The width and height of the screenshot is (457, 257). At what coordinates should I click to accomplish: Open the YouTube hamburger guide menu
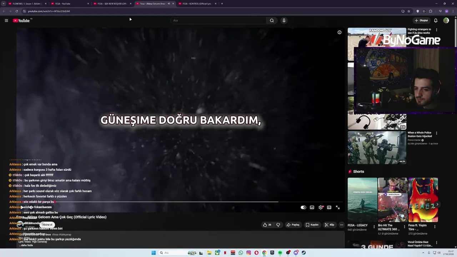[6, 20]
